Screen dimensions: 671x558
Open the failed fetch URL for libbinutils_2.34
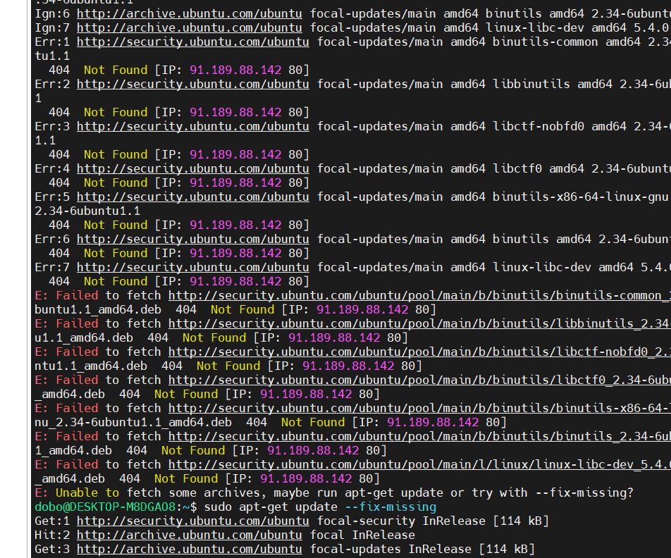click(x=419, y=324)
